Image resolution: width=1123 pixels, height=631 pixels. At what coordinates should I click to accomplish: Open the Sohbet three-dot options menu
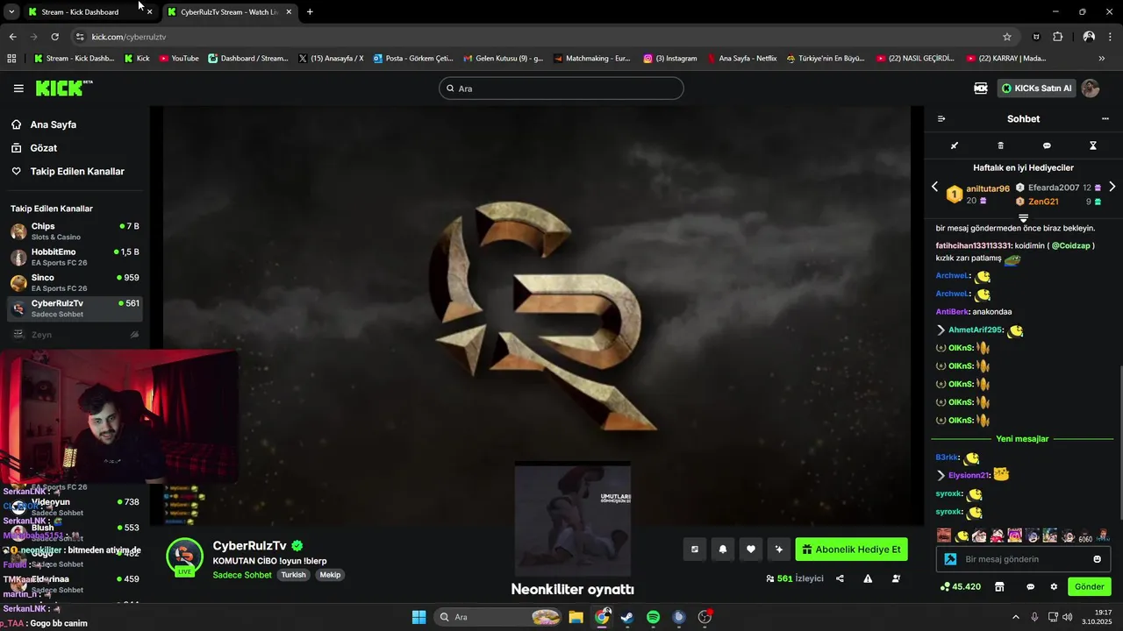pyautogui.click(x=1105, y=119)
